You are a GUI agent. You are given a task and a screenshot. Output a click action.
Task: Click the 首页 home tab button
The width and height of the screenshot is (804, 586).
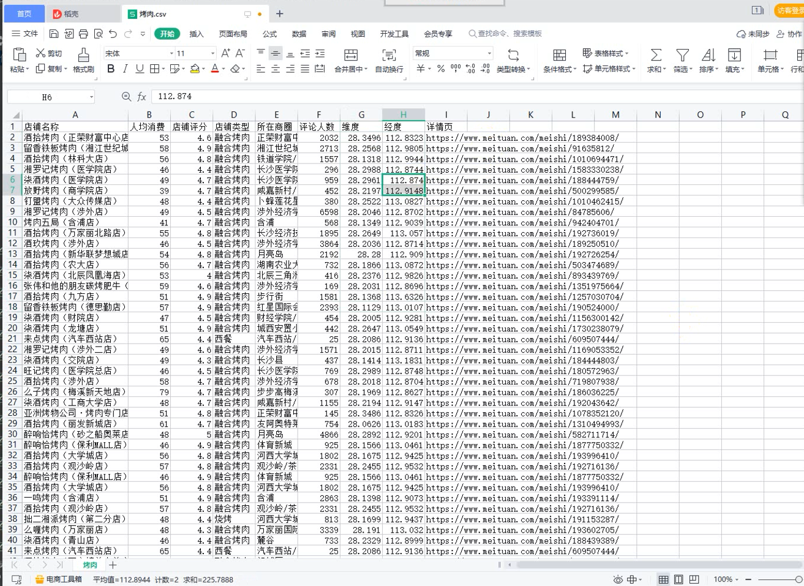(24, 13)
